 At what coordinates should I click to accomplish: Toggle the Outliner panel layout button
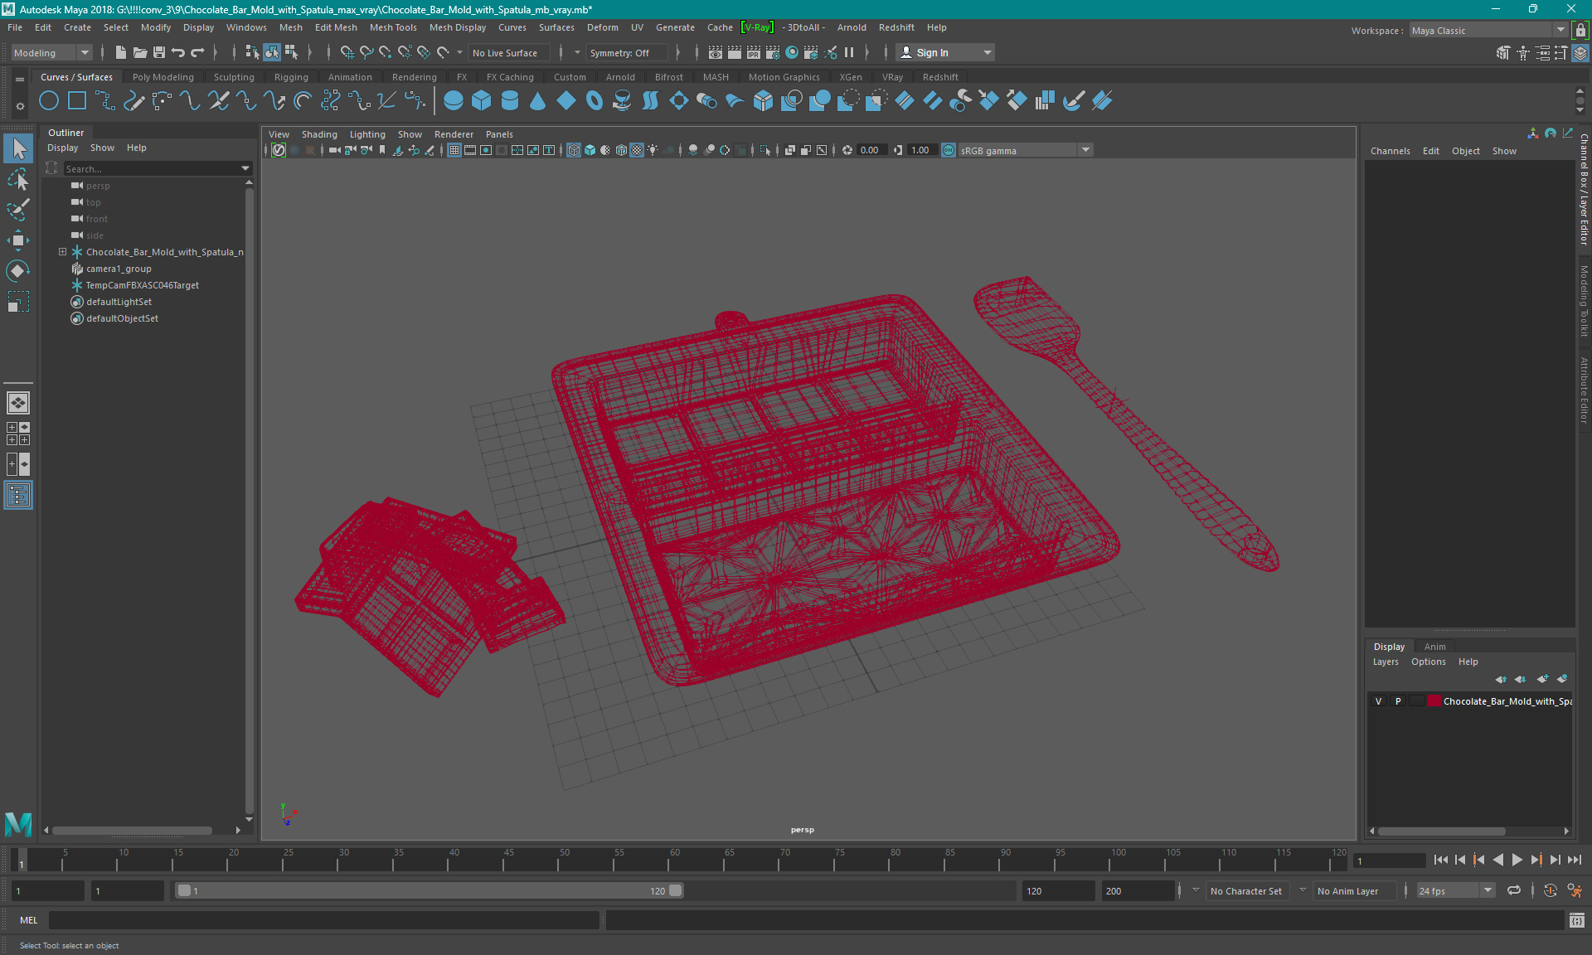coord(18,496)
